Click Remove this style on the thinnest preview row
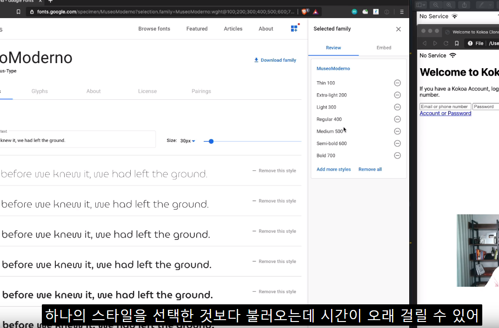499x328 pixels. point(274,171)
